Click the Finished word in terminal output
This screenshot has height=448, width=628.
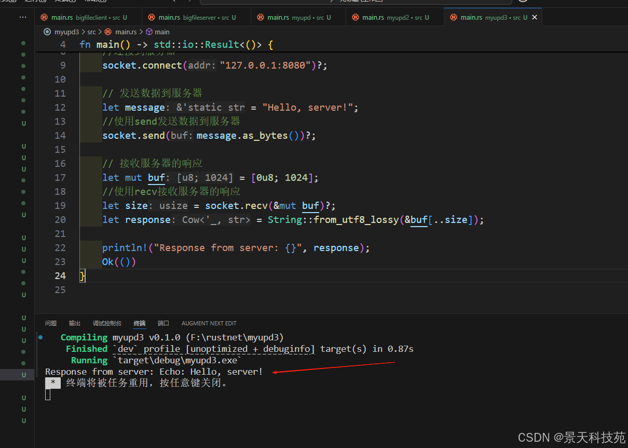pos(87,349)
